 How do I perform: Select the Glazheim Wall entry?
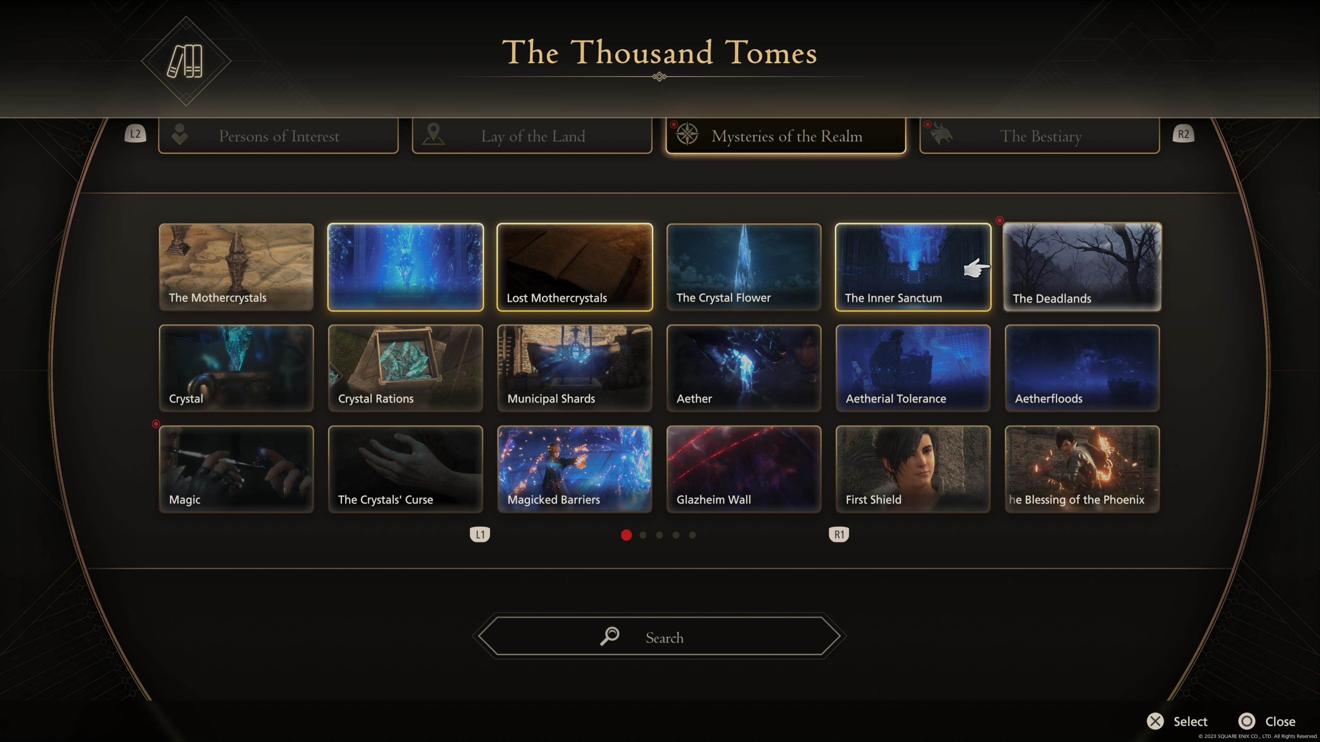click(x=744, y=468)
